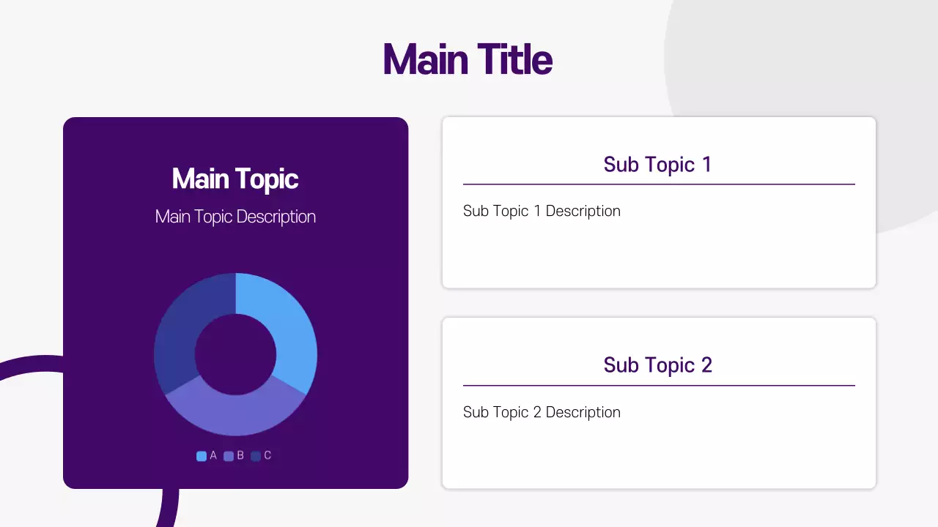Select the Main Topic heading

pyautogui.click(x=235, y=179)
